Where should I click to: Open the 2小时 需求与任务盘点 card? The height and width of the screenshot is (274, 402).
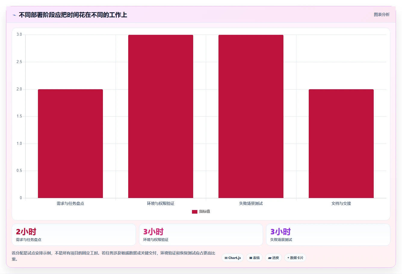click(74, 235)
